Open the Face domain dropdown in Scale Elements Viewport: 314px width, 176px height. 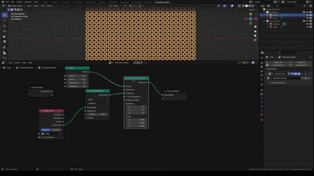tap(98, 100)
